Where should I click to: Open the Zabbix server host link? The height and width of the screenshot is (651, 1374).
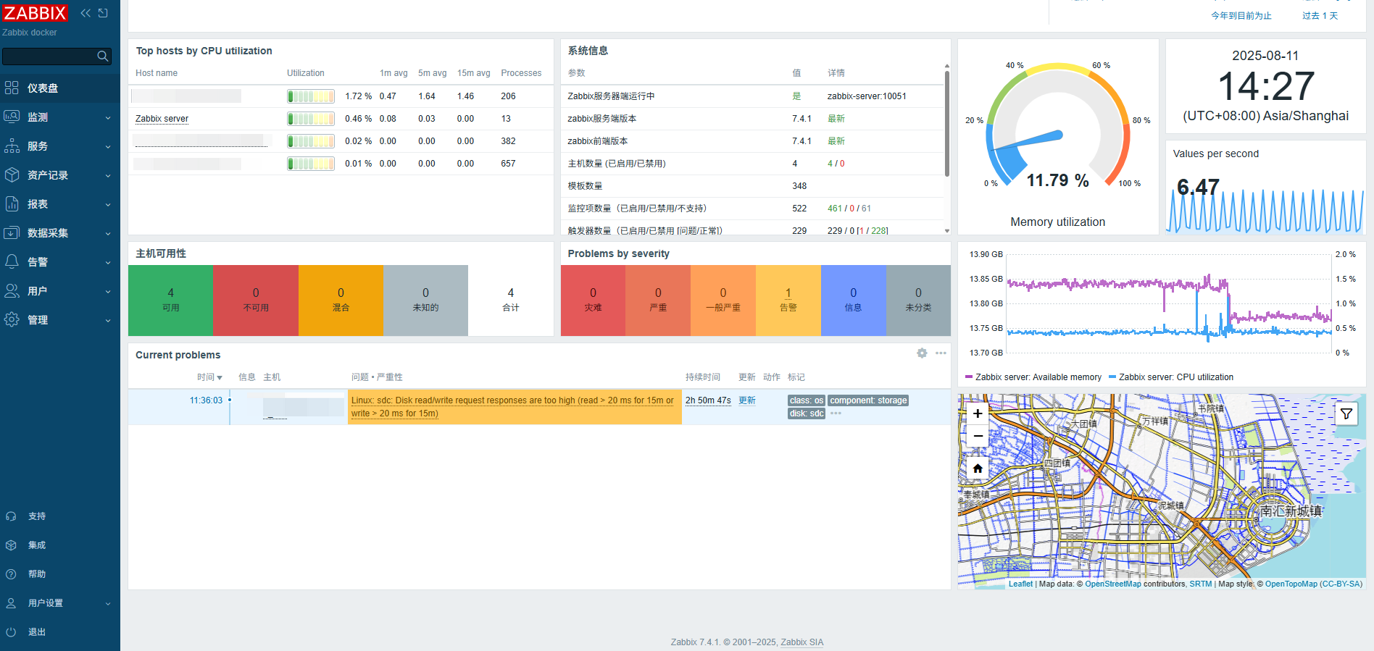(x=162, y=119)
